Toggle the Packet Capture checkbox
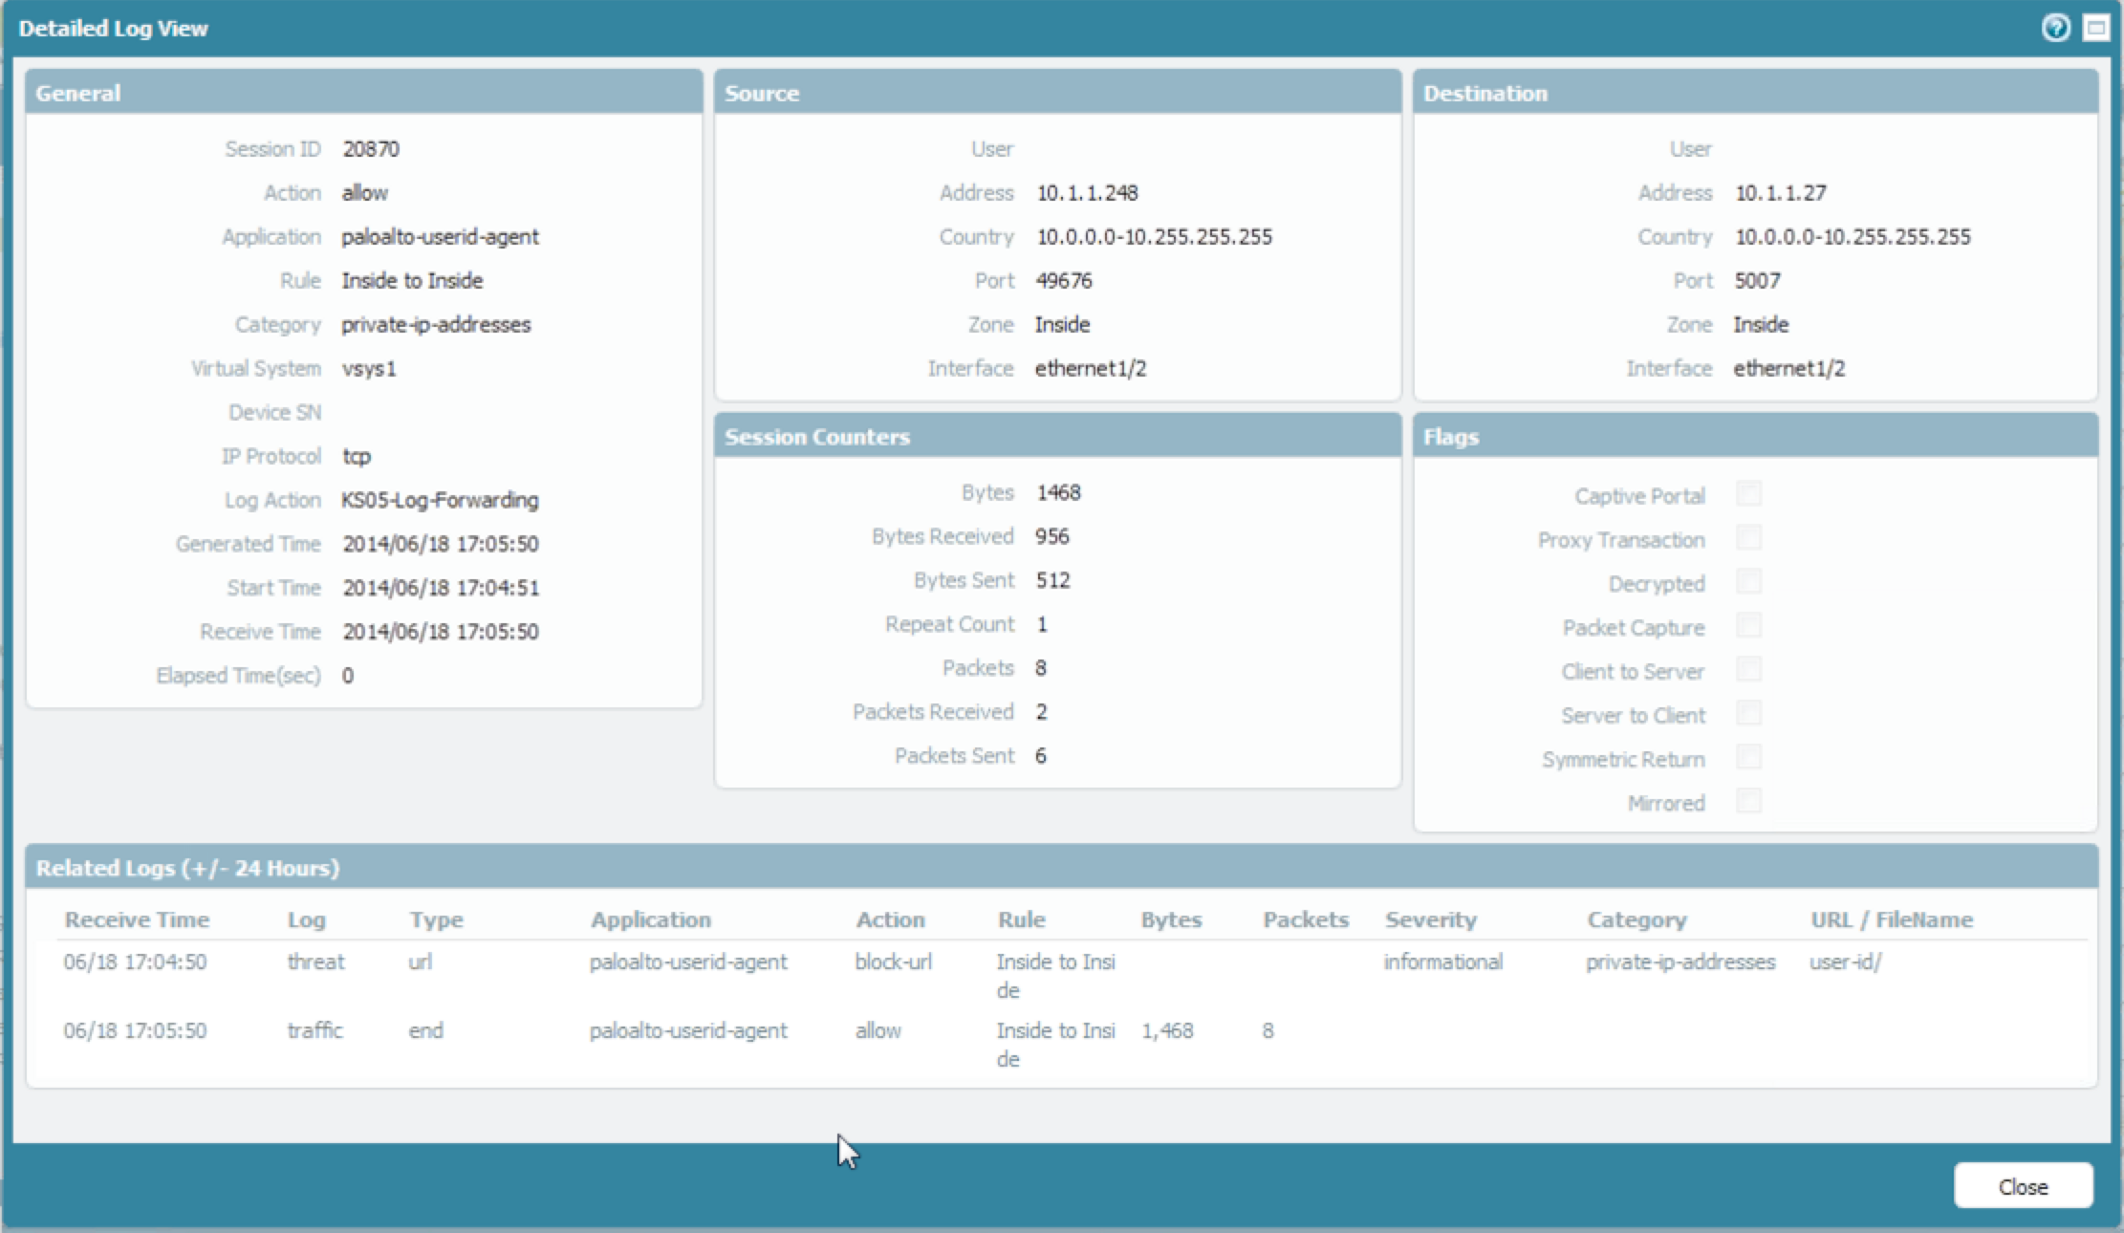This screenshot has height=1233, width=2124. click(x=1748, y=626)
